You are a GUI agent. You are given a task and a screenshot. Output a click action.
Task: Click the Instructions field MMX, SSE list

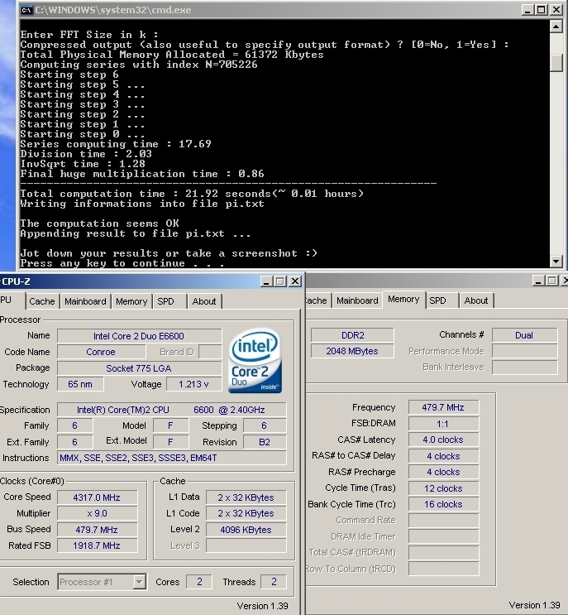point(172,458)
